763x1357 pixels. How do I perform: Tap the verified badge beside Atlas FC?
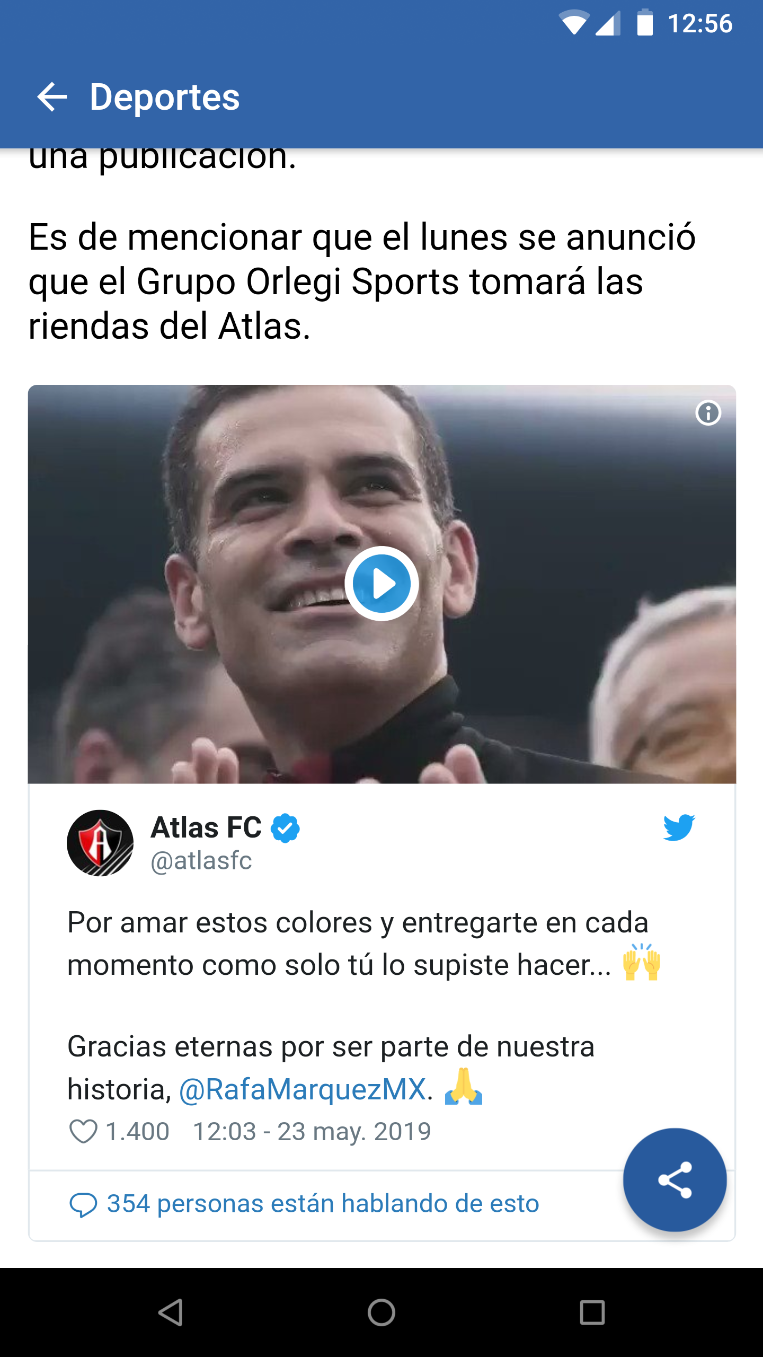click(x=286, y=828)
